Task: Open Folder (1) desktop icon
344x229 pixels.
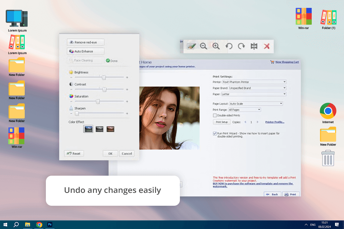Action: pyautogui.click(x=329, y=19)
